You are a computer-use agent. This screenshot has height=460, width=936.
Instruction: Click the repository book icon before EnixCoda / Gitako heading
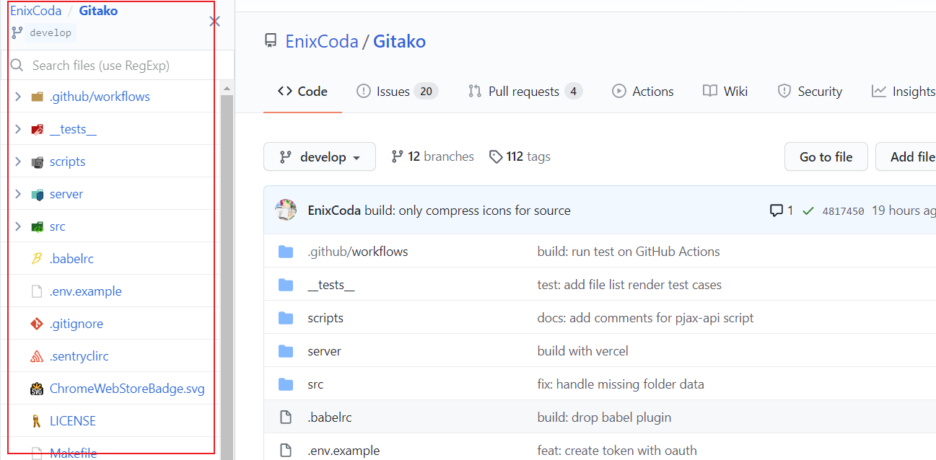pyautogui.click(x=271, y=41)
